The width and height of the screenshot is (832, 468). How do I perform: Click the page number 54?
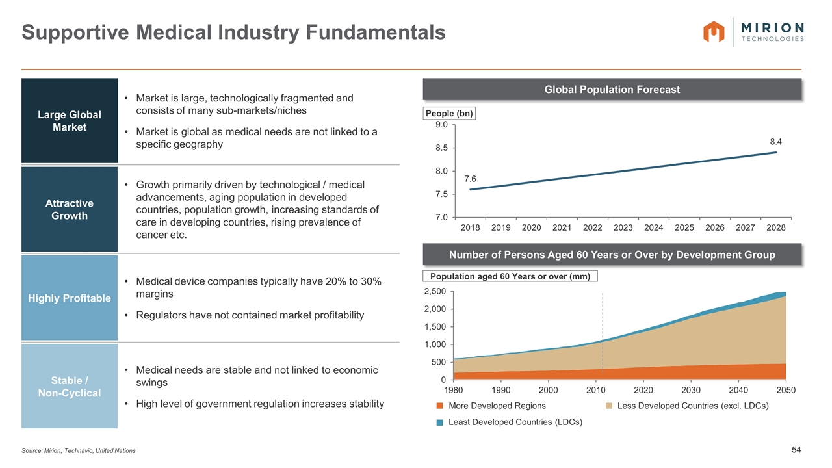796,450
